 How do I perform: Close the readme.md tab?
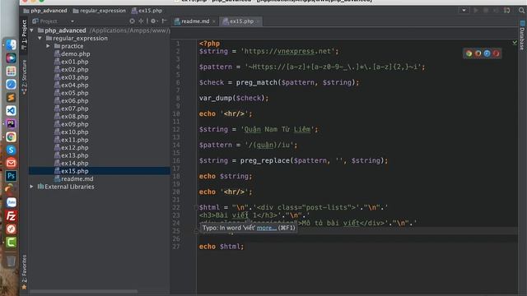tap(214, 21)
